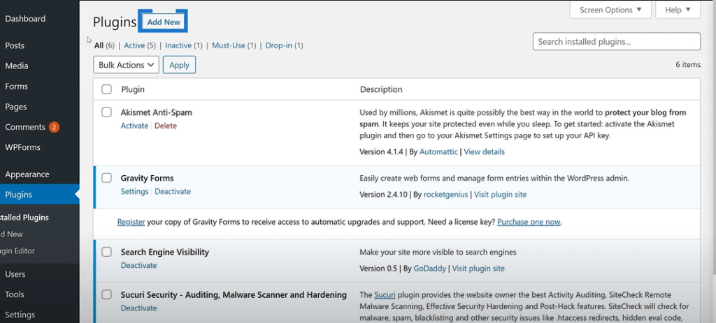Screen dimensions: 716x323
Task: Click the orange Comments count badge
Action: (x=54, y=128)
